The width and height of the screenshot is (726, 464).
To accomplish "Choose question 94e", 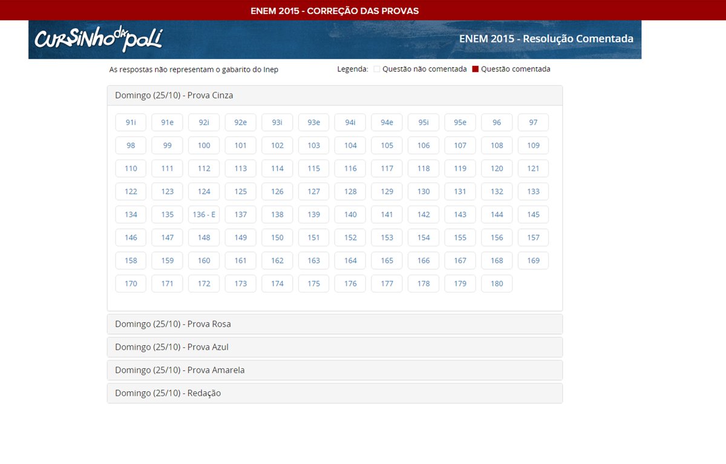I will [x=387, y=122].
